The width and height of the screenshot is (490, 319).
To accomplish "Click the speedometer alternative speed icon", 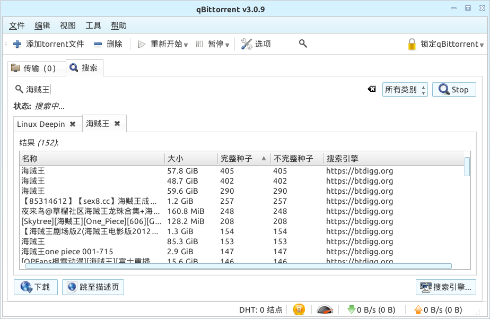I will 325,309.
